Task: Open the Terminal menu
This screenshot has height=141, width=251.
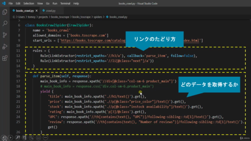Action: tap(65, 4)
